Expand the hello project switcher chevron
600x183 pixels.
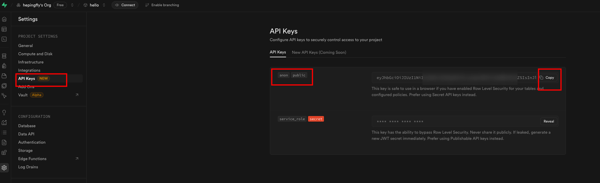(104, 5)
